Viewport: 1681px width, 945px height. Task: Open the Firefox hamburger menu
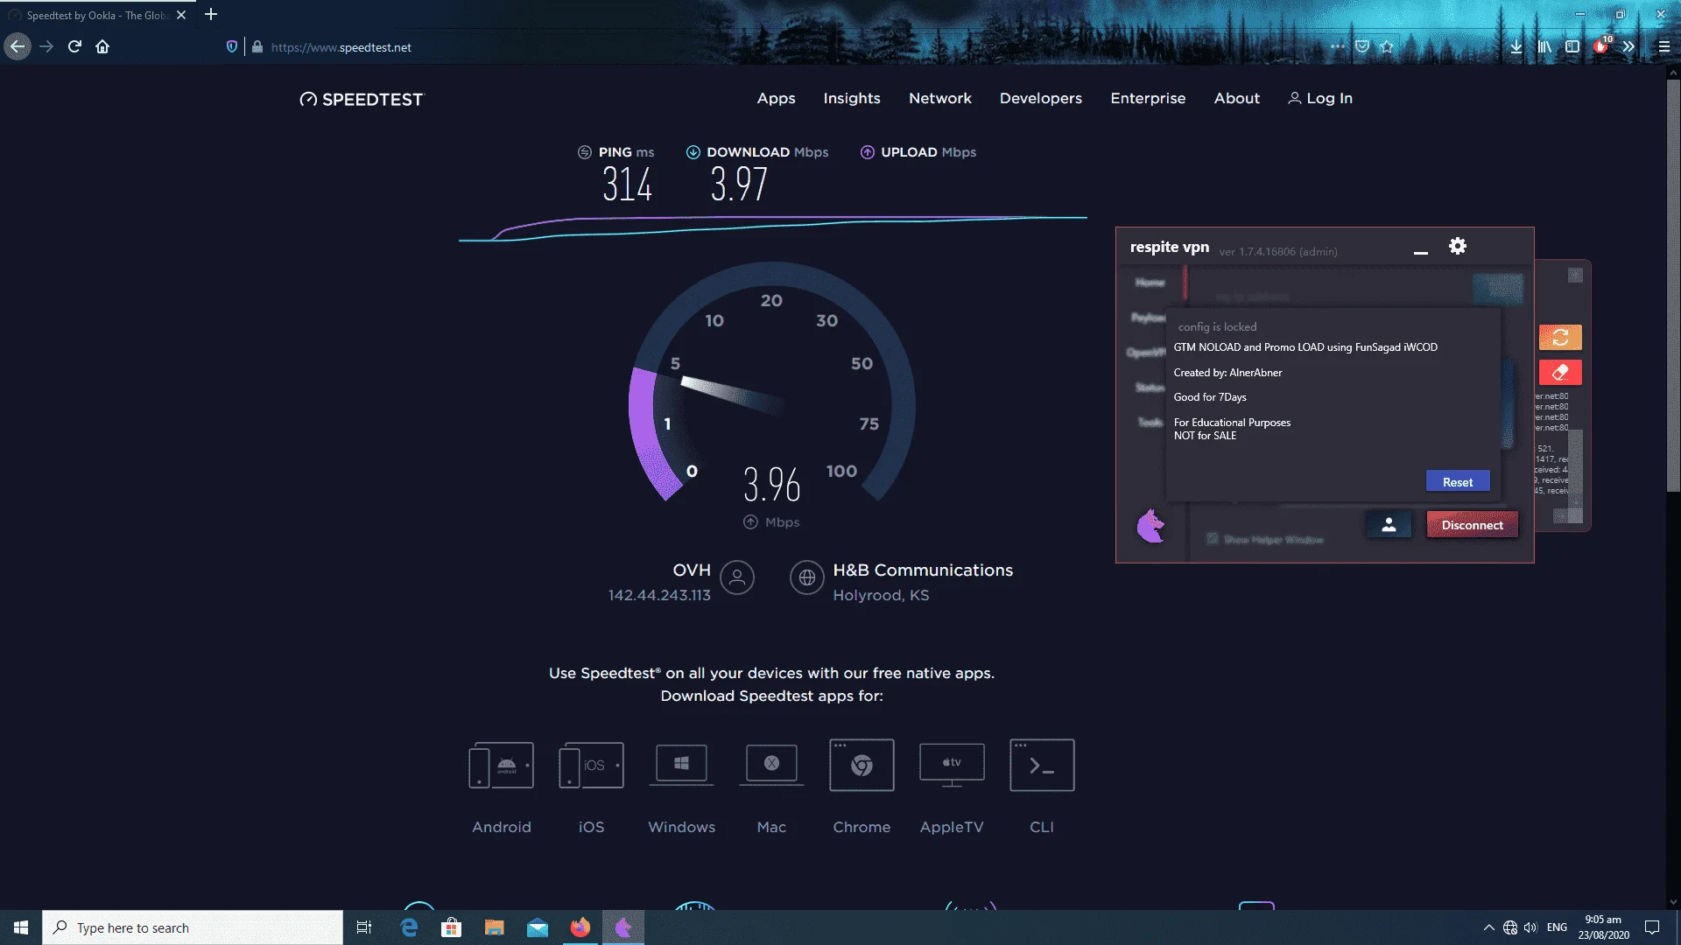tap(1664, 47)
